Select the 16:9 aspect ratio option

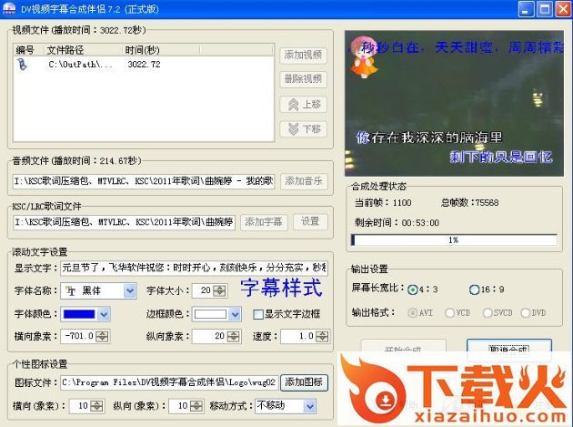[x=474, y=290]
